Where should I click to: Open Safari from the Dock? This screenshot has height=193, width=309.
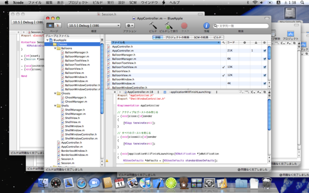tap(81, 183)
